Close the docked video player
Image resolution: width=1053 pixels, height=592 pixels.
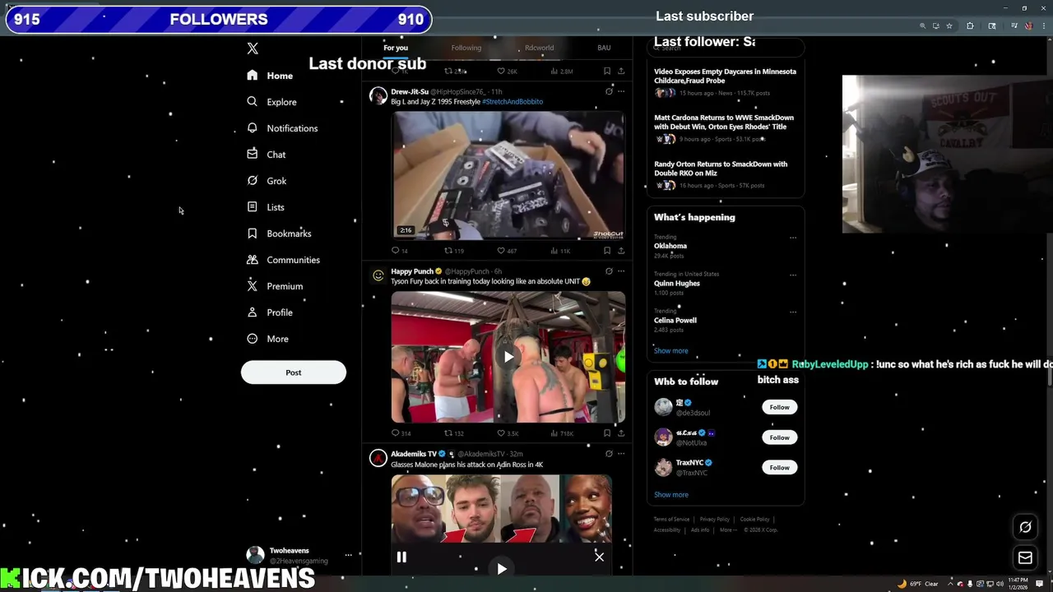599,557
